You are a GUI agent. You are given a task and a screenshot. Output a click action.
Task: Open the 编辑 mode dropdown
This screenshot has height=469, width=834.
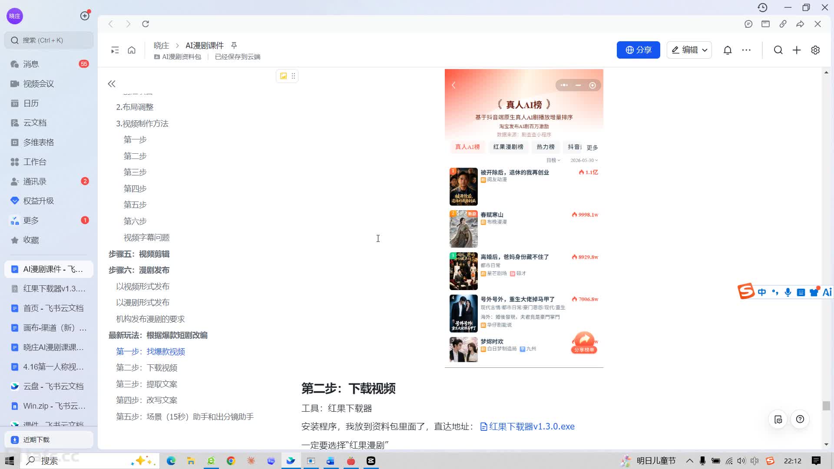pyautogui.click(x=689, y=50)
